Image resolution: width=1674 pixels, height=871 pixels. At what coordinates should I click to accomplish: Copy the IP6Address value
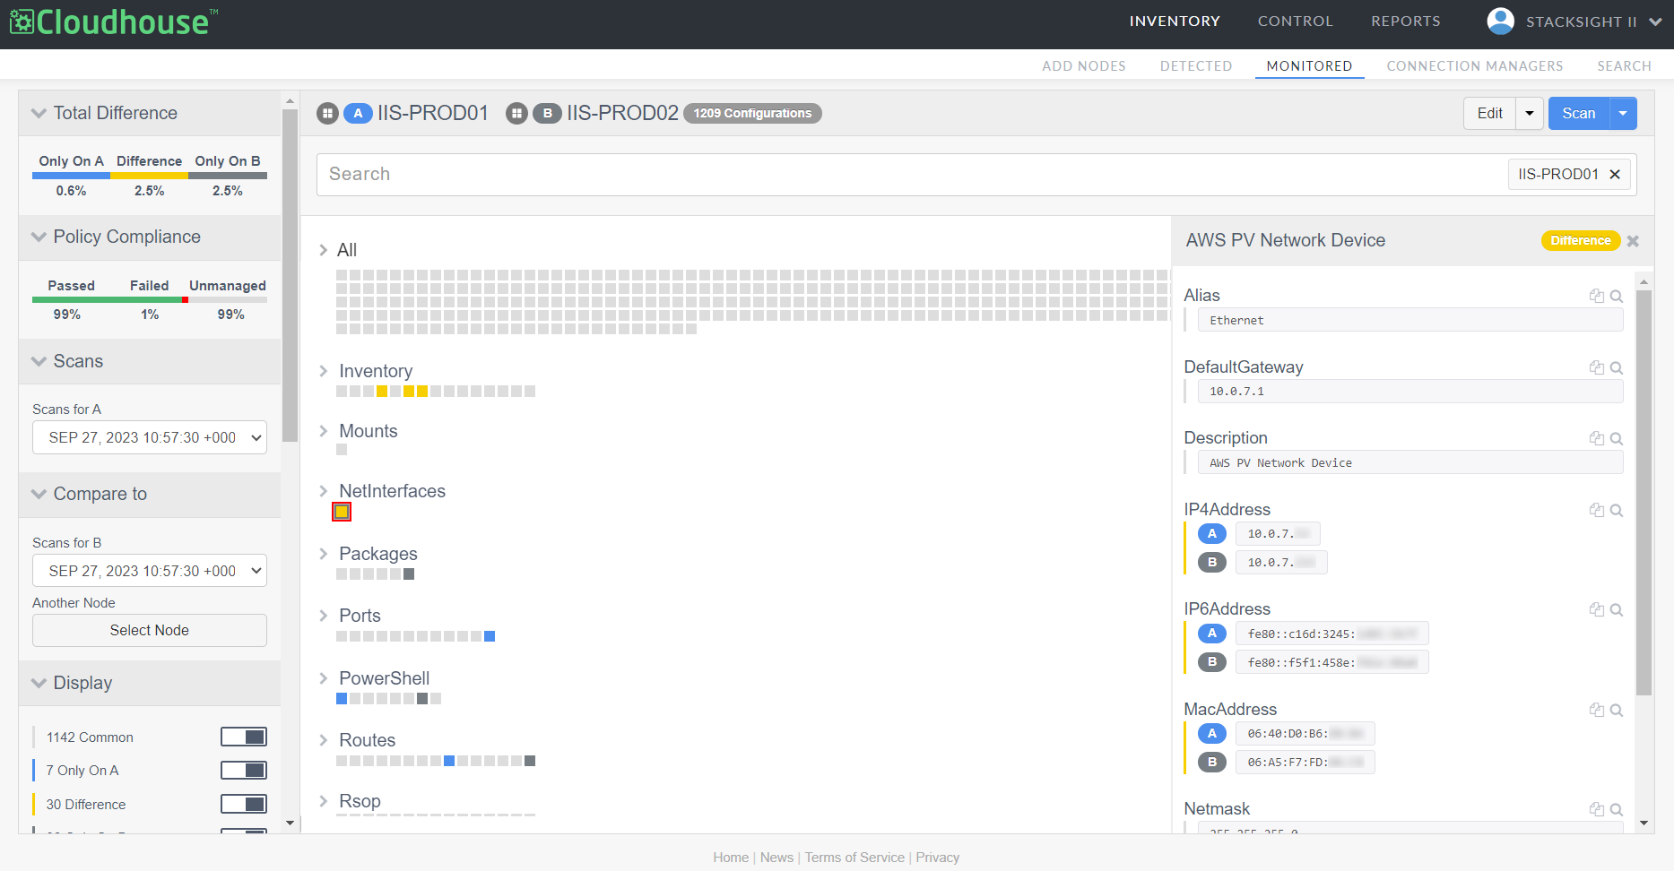(x=1596, y=609)
